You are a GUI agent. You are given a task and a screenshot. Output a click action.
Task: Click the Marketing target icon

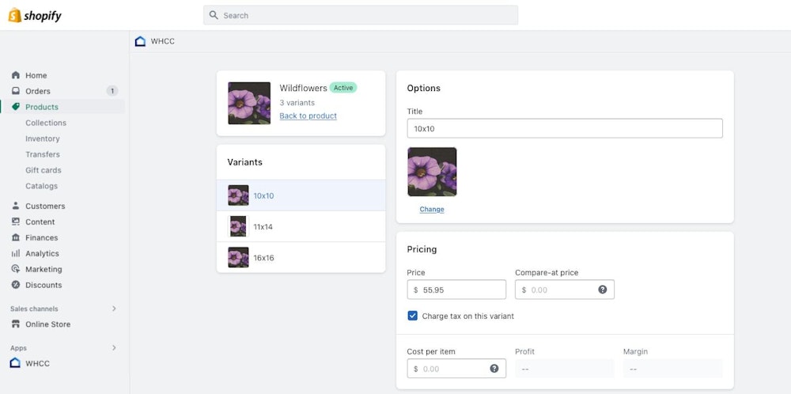[x=16, y=269]
